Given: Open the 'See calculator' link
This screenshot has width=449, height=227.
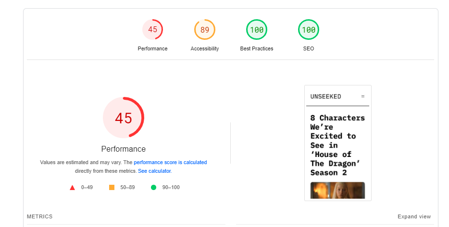Looking at the screenshot, I should pyautogui.click(x=154, y=171).
